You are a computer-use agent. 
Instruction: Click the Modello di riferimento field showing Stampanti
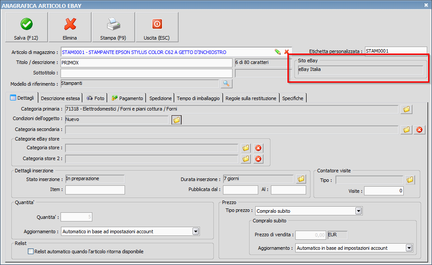[x=140, y=84]
